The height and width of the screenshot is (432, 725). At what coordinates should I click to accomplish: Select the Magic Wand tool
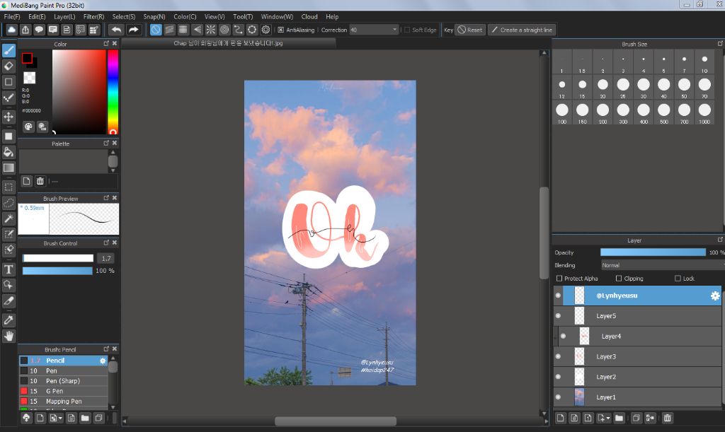tap(8, 218)
